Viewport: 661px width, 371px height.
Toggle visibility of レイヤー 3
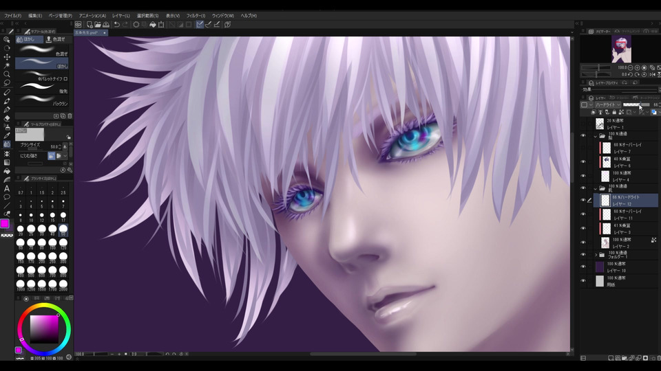coord(583,228)
